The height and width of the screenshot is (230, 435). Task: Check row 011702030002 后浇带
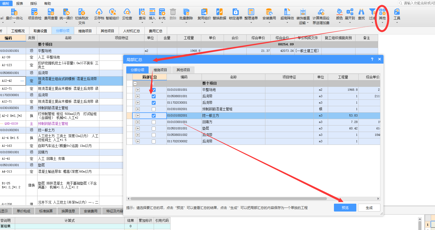[154, 141]
